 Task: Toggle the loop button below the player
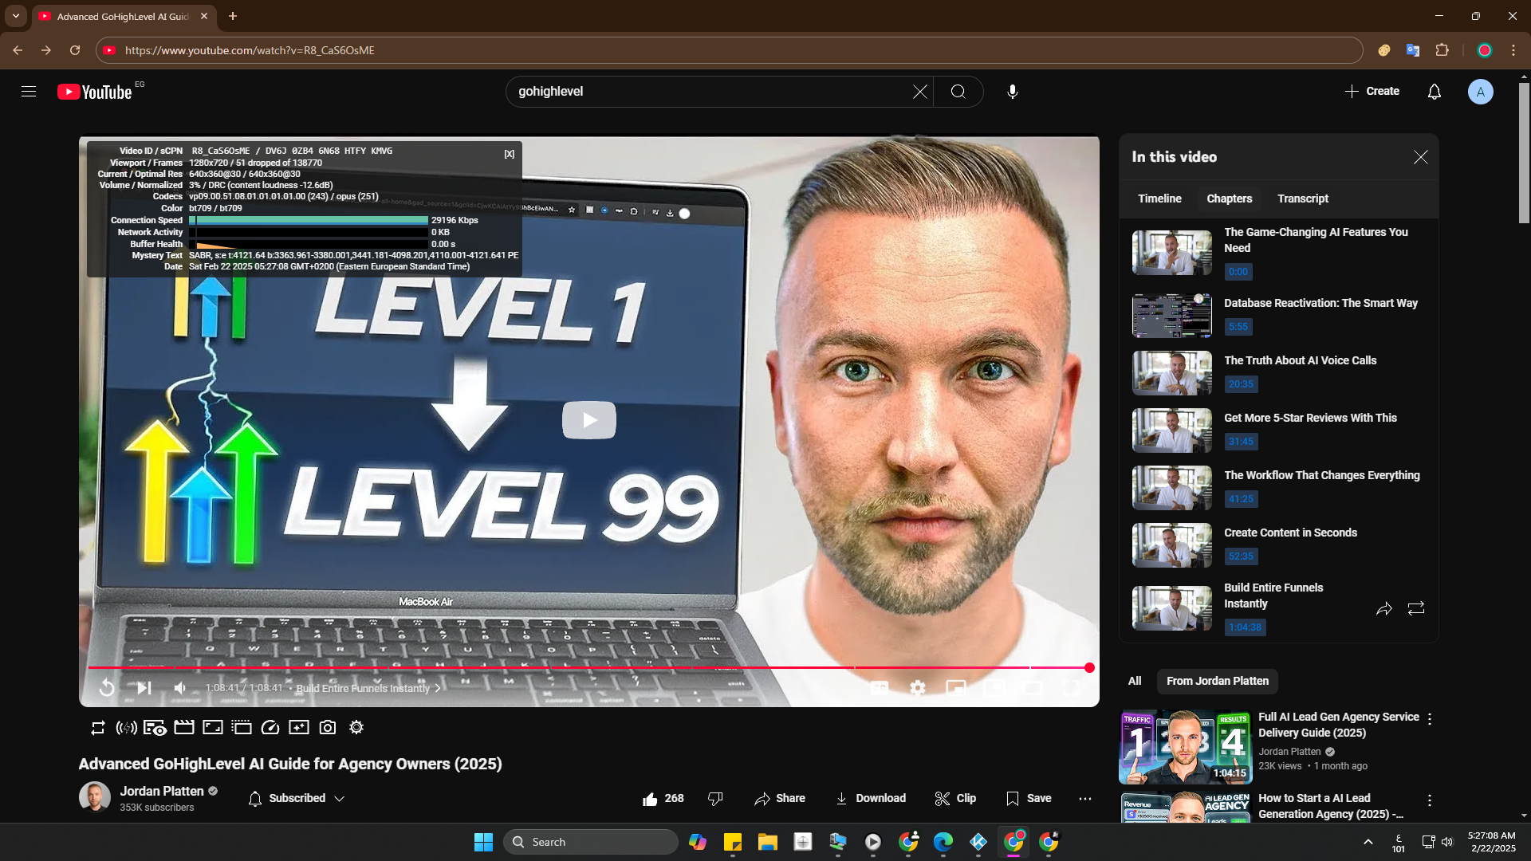[x=97, y=727]
